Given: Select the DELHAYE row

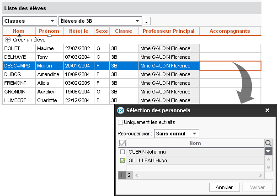Looking at the screenshot, I should [x=132, y=57].
